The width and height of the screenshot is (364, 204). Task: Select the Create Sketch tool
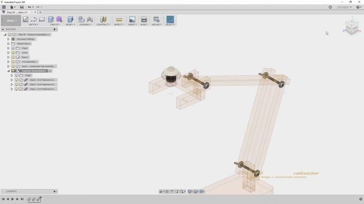26,19
